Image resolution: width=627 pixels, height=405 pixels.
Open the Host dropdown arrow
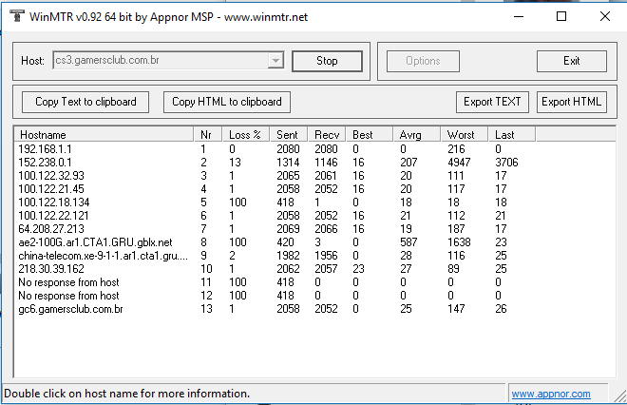tap(275, 61)
